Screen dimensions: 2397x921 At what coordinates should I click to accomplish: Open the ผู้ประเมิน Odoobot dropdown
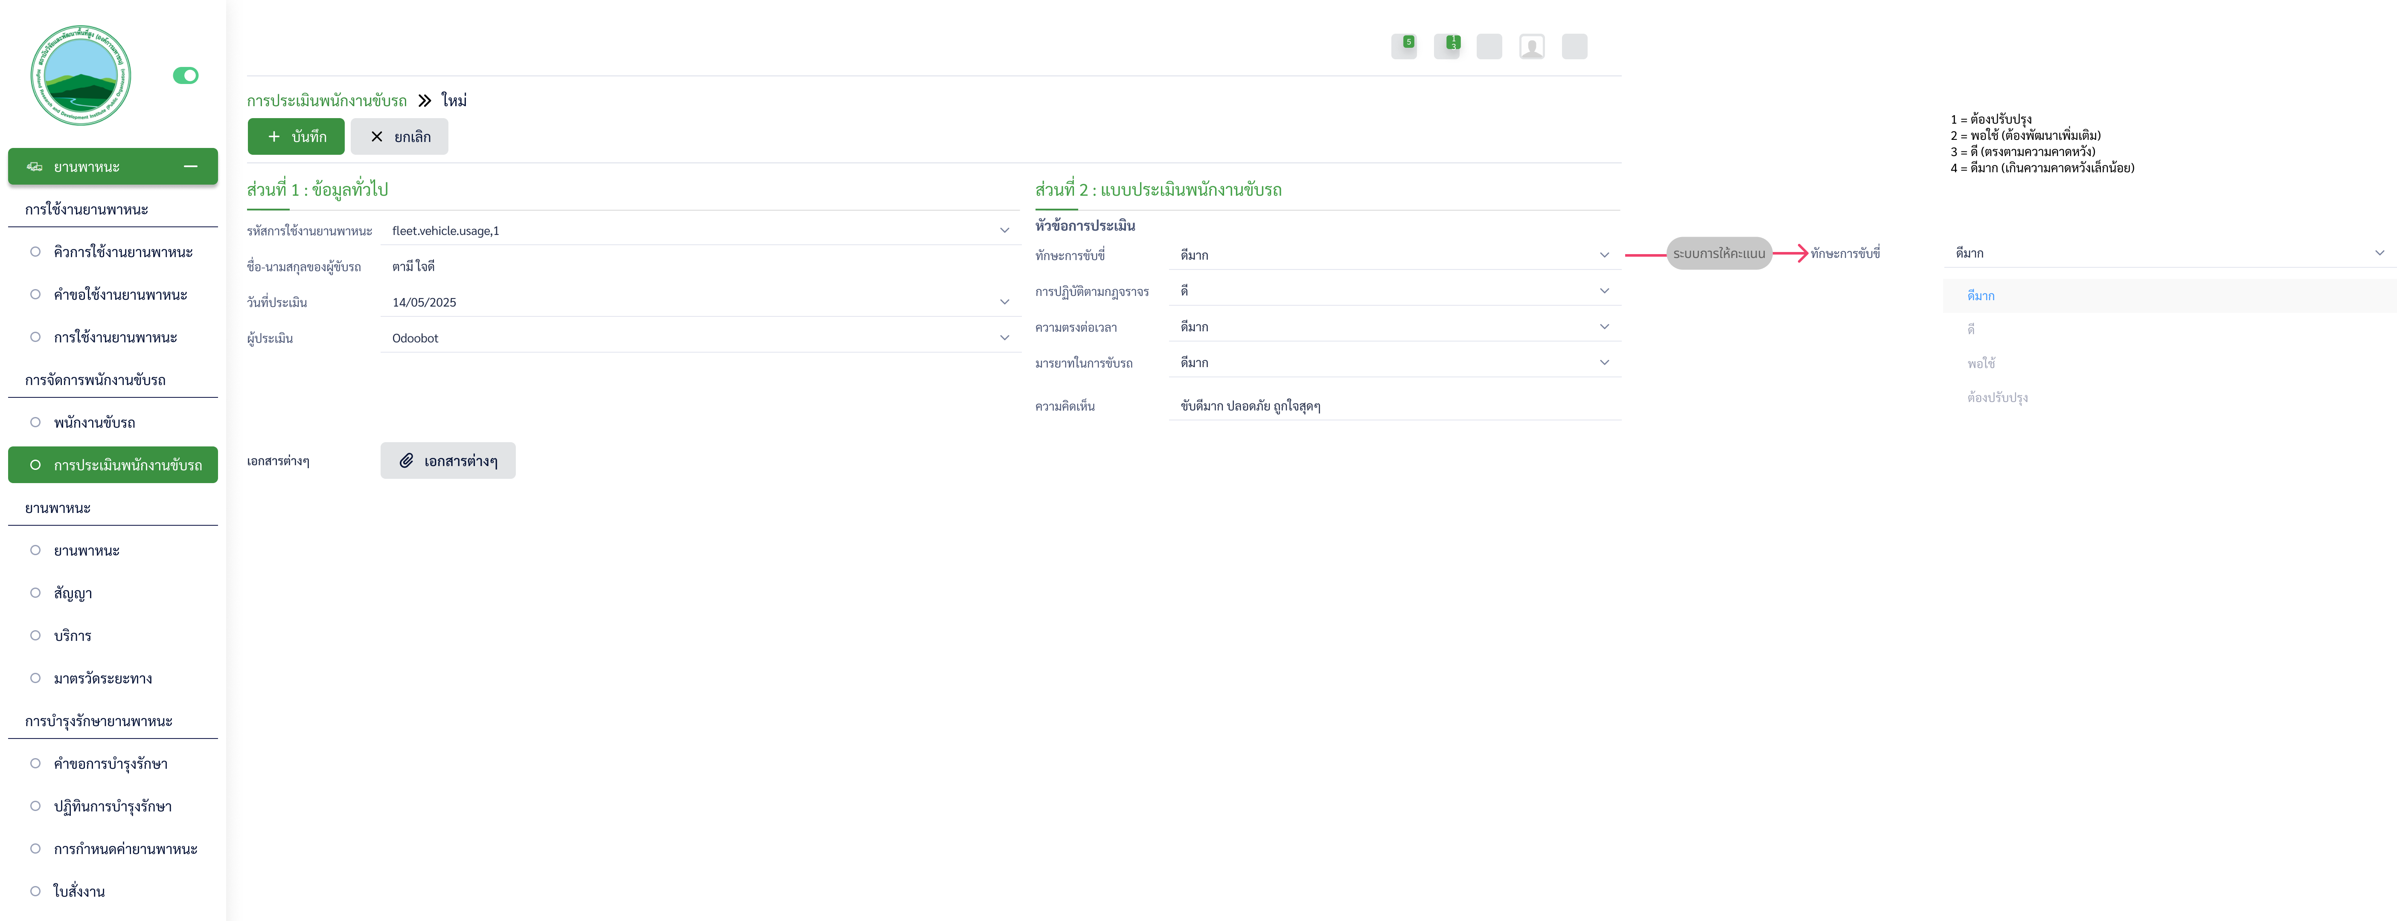pos(1004,338)
